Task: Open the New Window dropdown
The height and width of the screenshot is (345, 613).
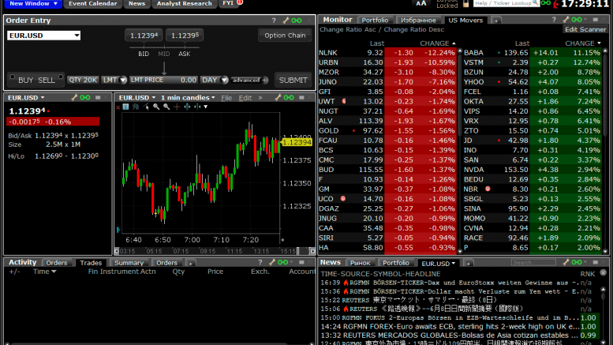Action: point(33,3)
